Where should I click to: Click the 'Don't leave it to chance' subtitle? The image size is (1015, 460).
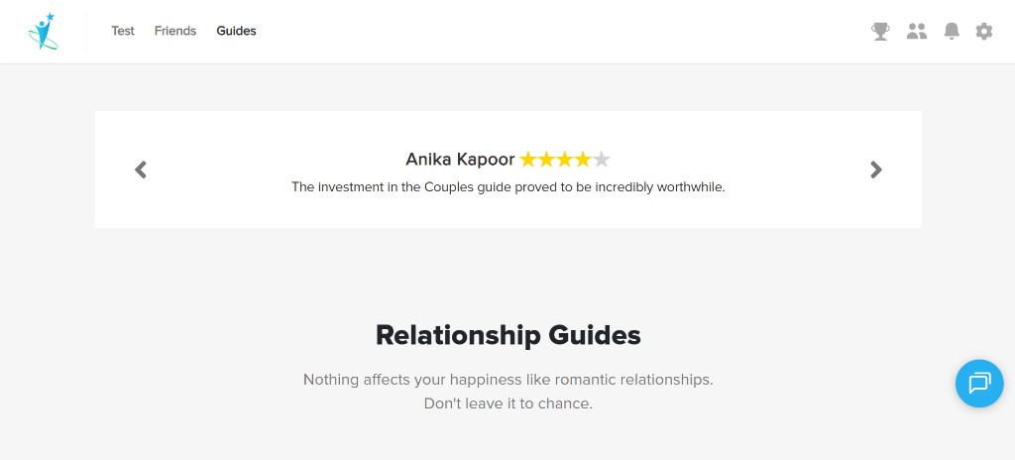pyautogui.click(x=508, y=403)
